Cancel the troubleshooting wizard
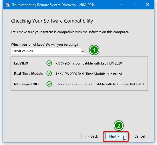Image resolution: width=157 pixels, height=145 pixels. (140, 136)
